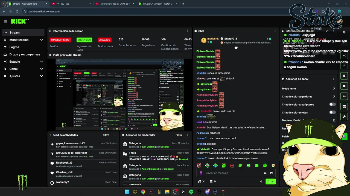Click the green Chat send button

point(271,182)
